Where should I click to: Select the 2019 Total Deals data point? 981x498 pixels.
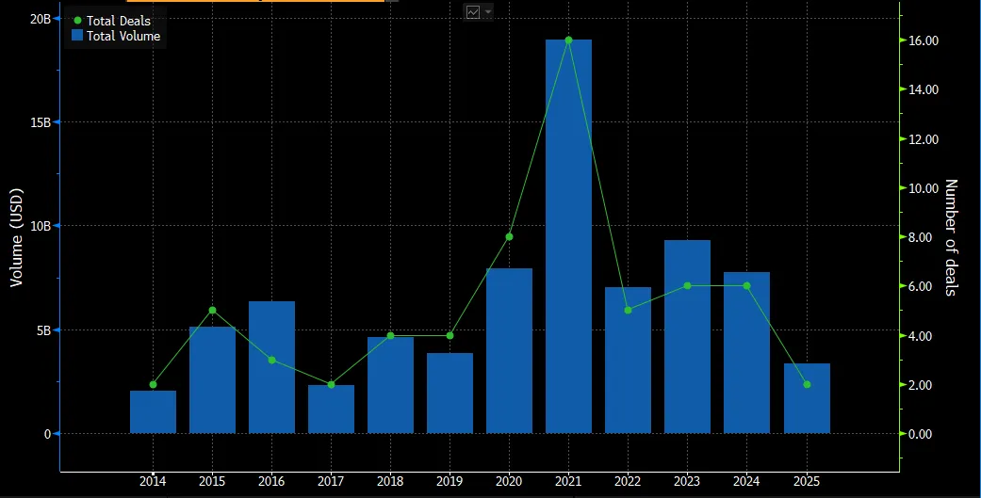pyautogui.click(x=450, y=335)
